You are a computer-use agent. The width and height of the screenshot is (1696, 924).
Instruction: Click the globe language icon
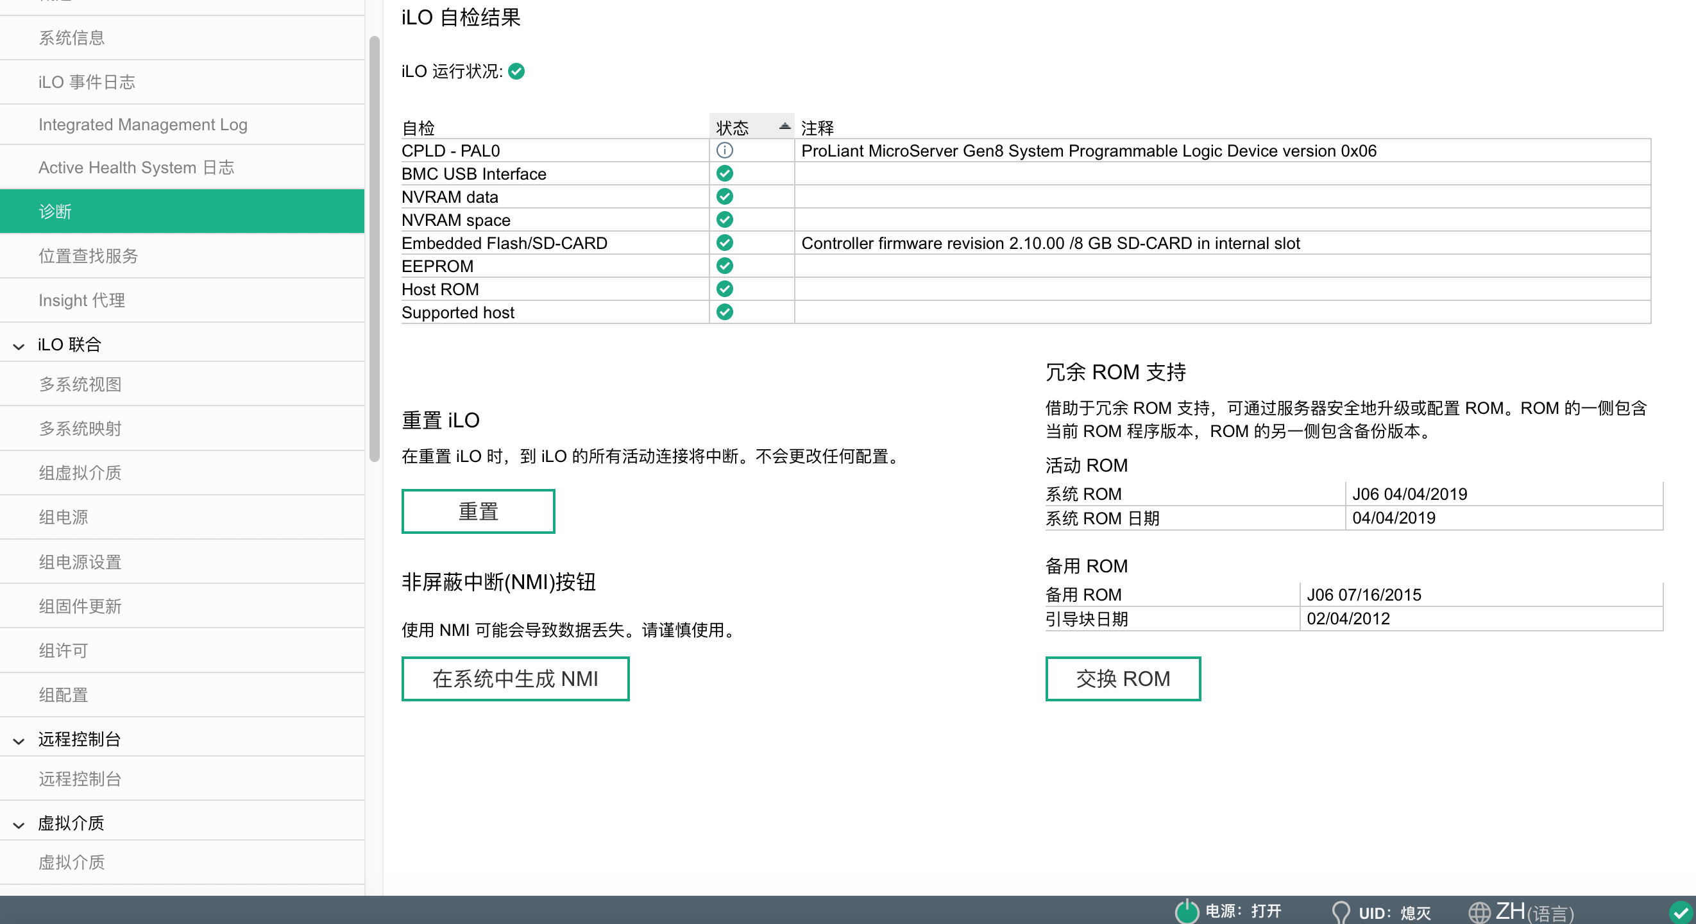point(1479,913)
